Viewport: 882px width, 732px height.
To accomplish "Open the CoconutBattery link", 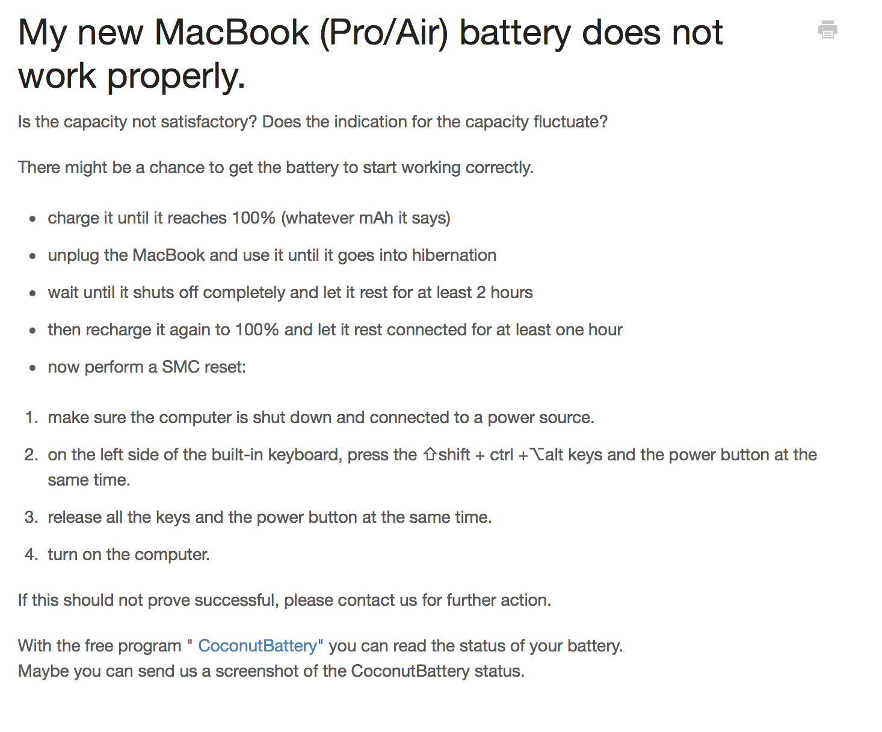I will (258, 645).
